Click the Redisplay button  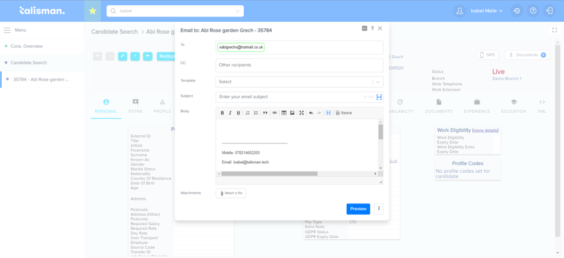pyautogui.click(x=166, y=56)
